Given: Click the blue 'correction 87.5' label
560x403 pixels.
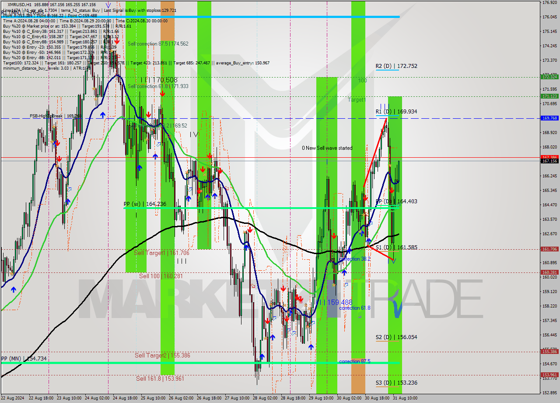Looking at the screenshot, I should tap(355, 361).
